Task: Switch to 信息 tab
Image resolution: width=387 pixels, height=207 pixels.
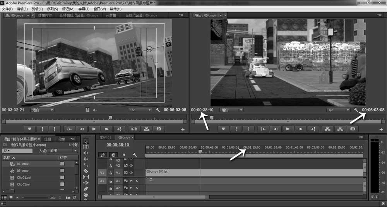Action: click(48, 139)
